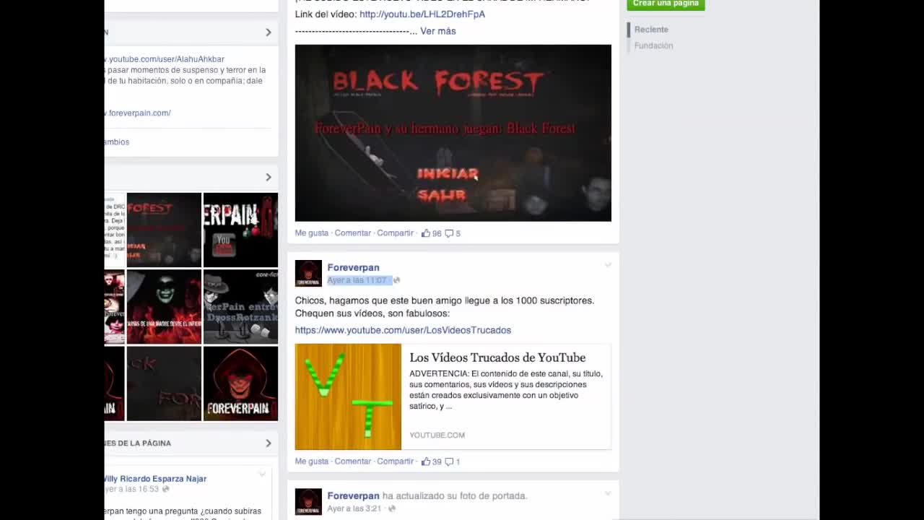Expand the page posts section chevron

[268, 443]
